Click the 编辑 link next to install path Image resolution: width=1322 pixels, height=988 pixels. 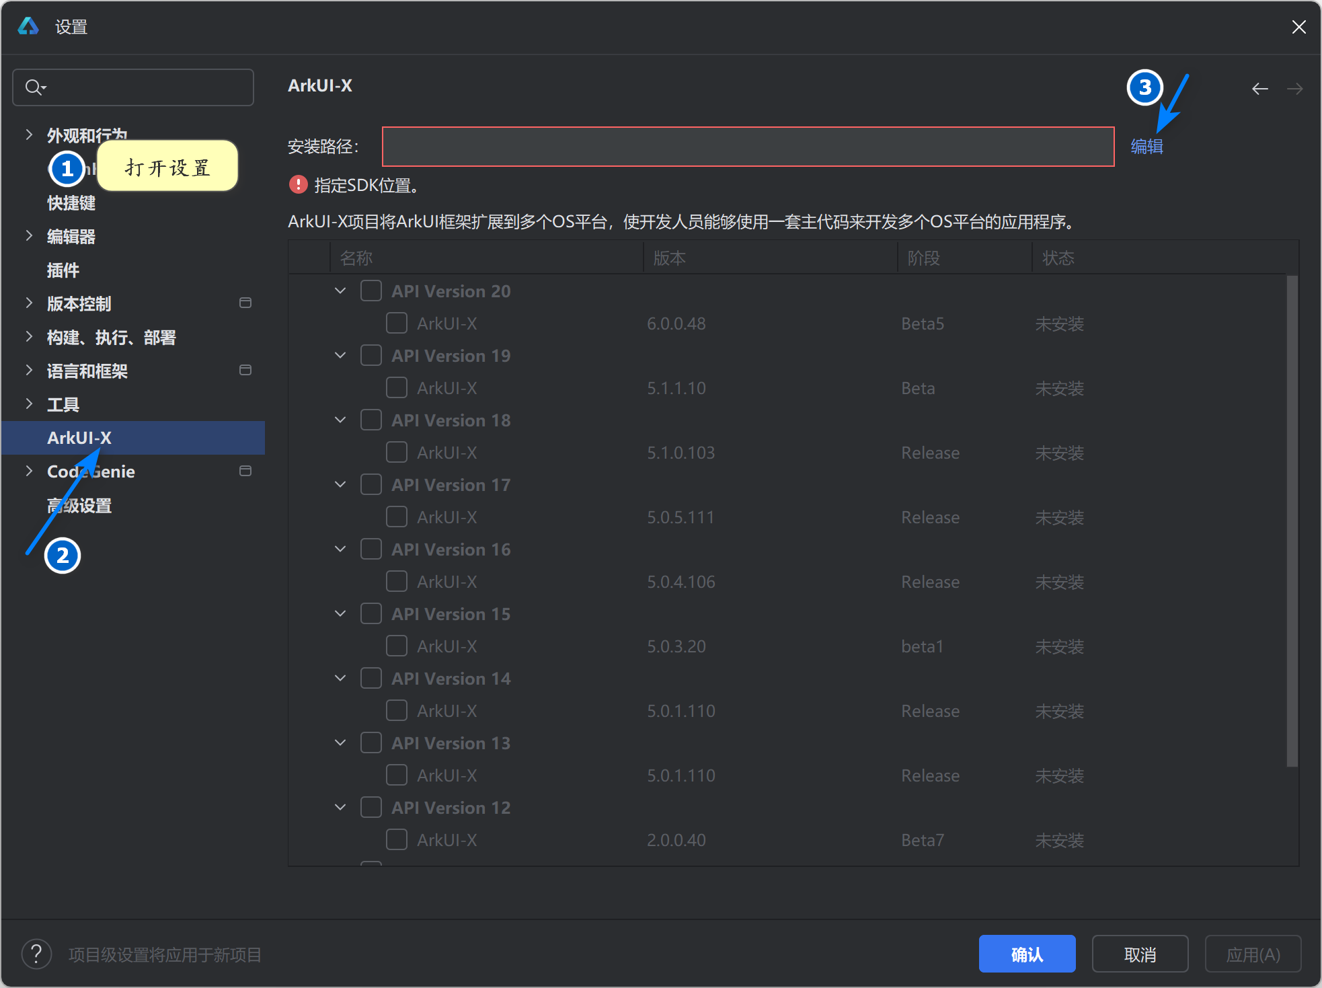pyautogui.click(x=1146, y=147)
